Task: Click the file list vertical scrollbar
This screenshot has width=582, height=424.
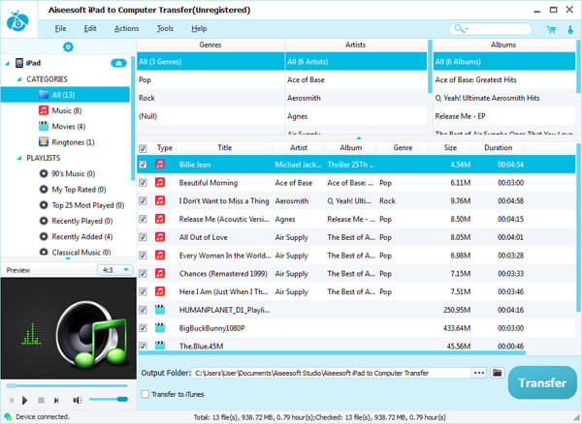Action: [578, 227]
